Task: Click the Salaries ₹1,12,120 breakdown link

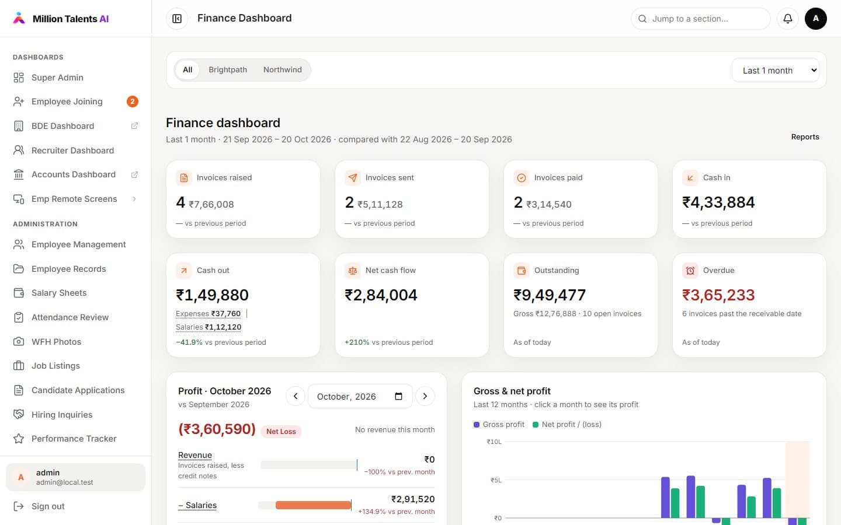Action: pos(208,327)
